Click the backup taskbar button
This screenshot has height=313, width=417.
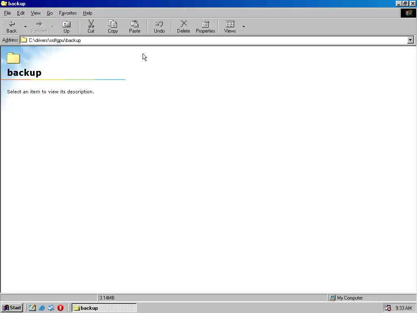tap(104, 308)
